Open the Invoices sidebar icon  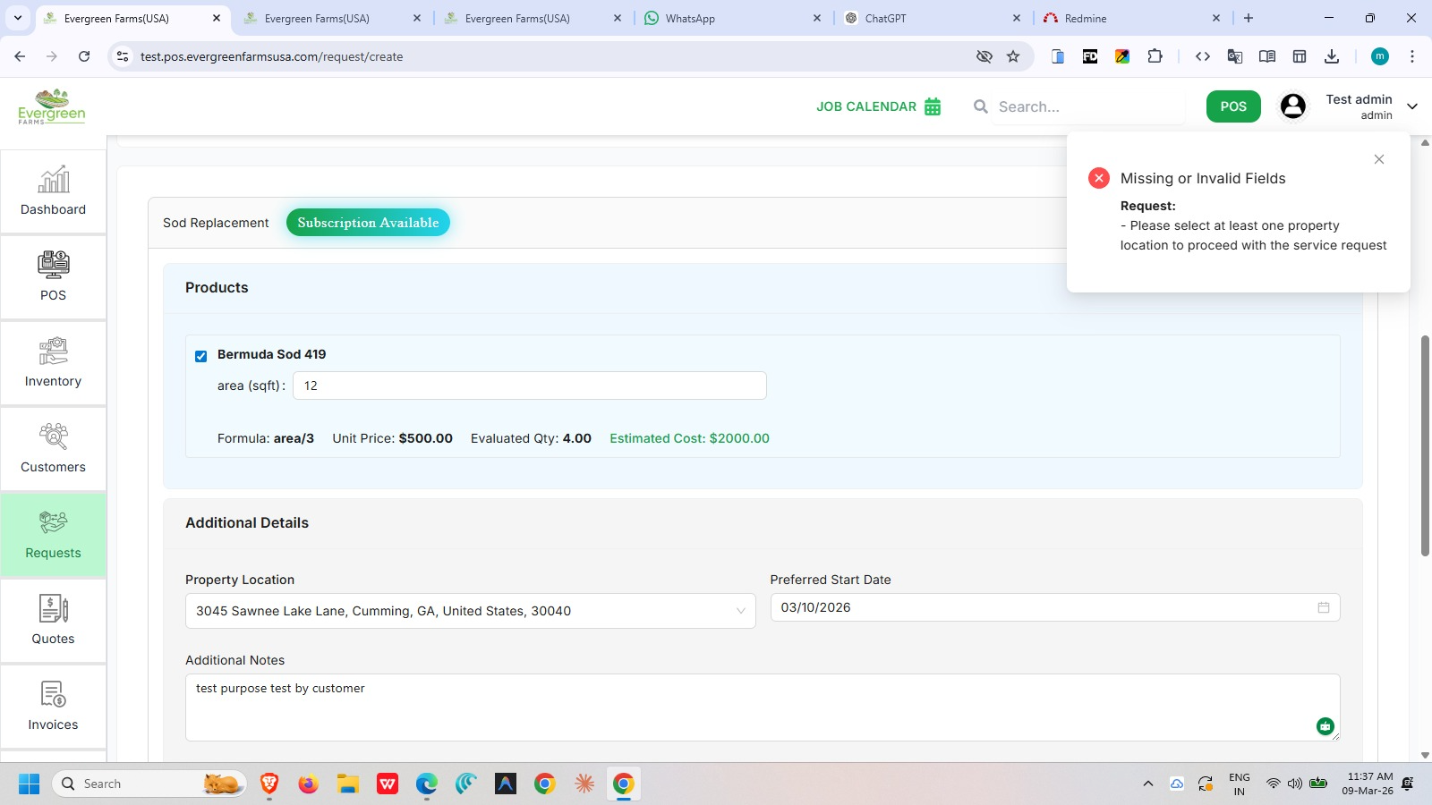tap(53, 695)
